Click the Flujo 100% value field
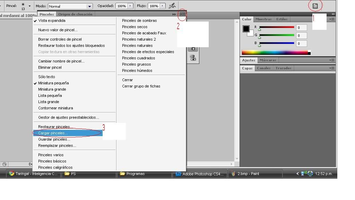Viewport: 355px width, 200px height. coord(154,6)
